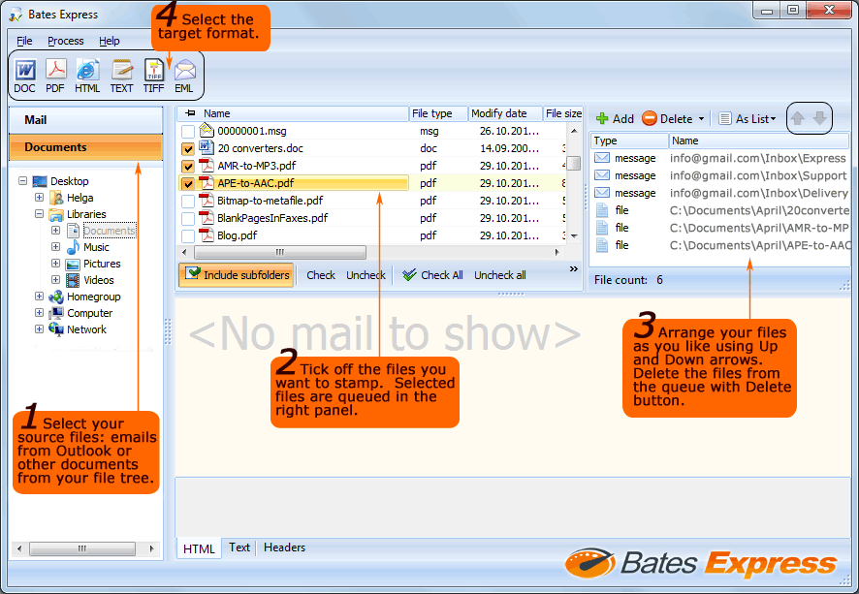The width and height of the screenshot is (859, 594).
Task: Untick checkbox for AMR-to-MP3.pdf
Action: point(188,167)
